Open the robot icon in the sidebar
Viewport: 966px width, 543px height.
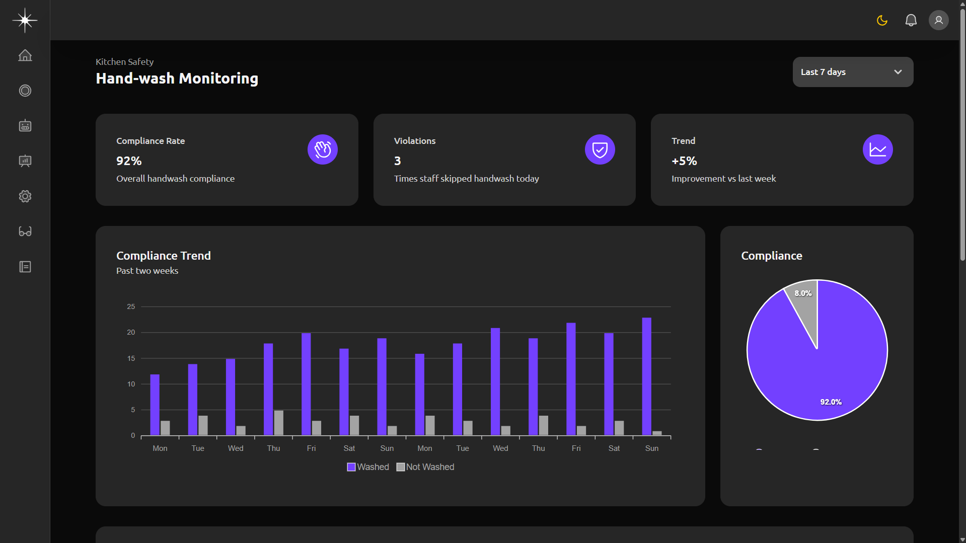tap(25, 126)
